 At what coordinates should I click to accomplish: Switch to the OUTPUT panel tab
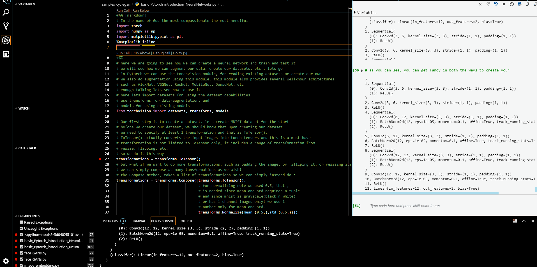[186, 221]
